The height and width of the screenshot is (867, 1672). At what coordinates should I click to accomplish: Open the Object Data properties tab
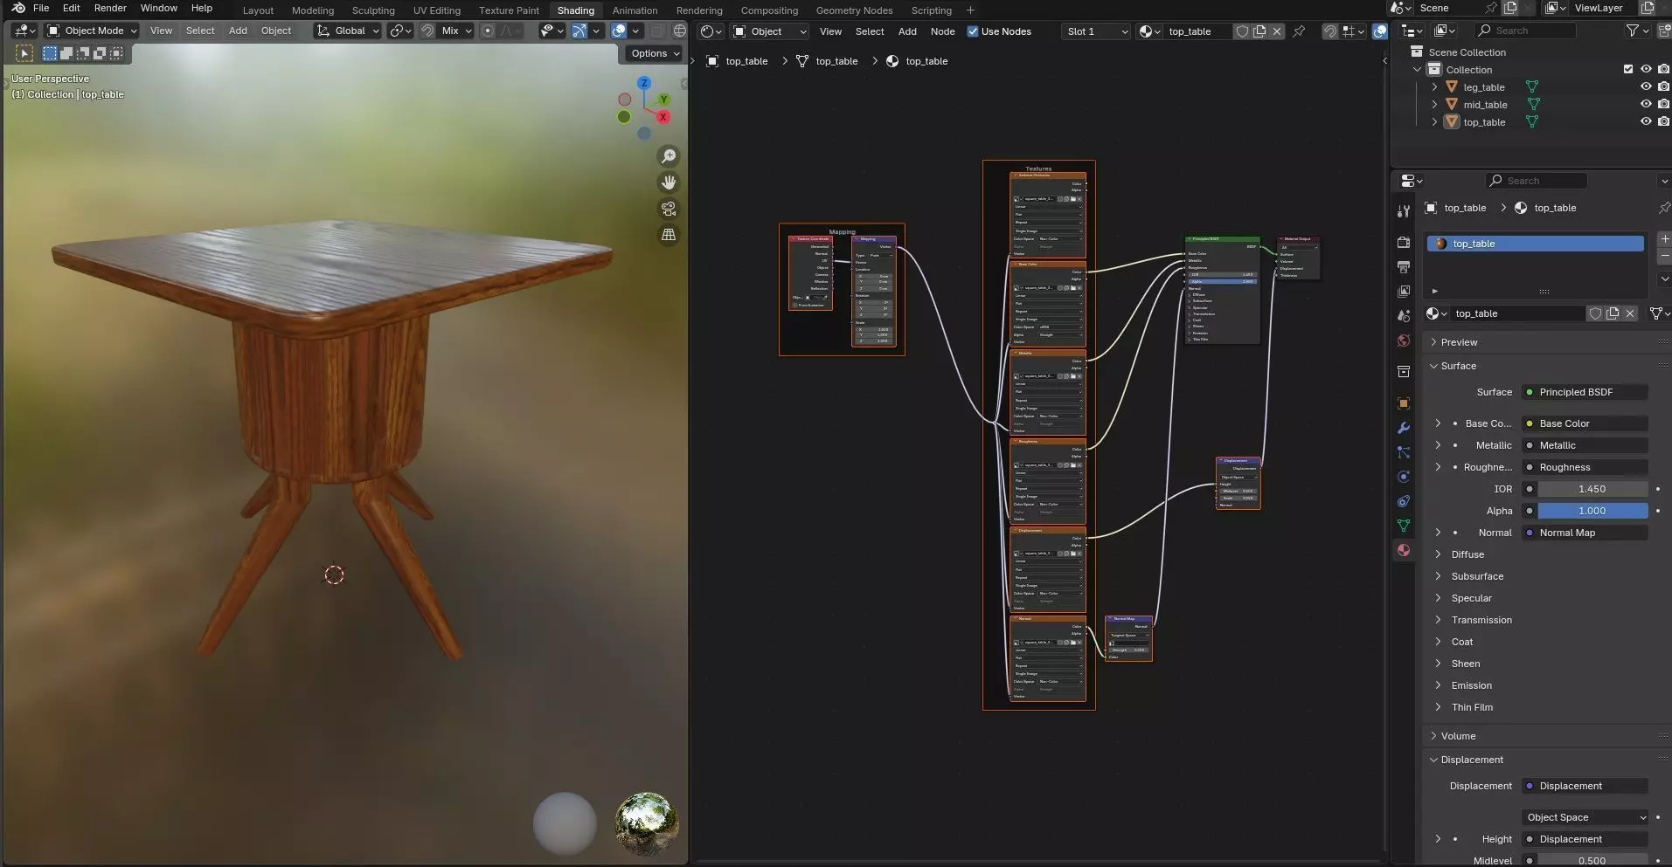[x=1404, y=526]
